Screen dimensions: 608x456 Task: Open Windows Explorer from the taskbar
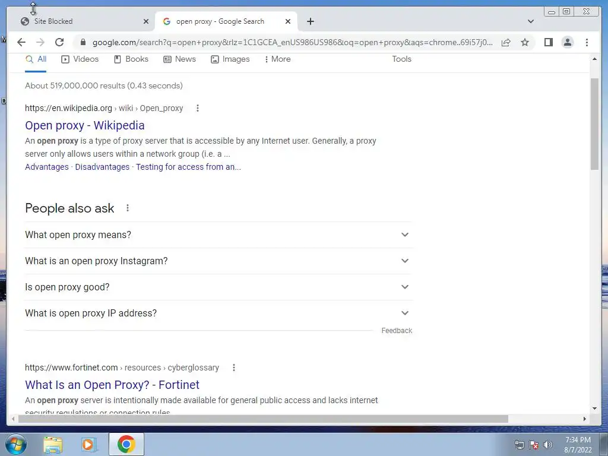click(x=53, y=444)
